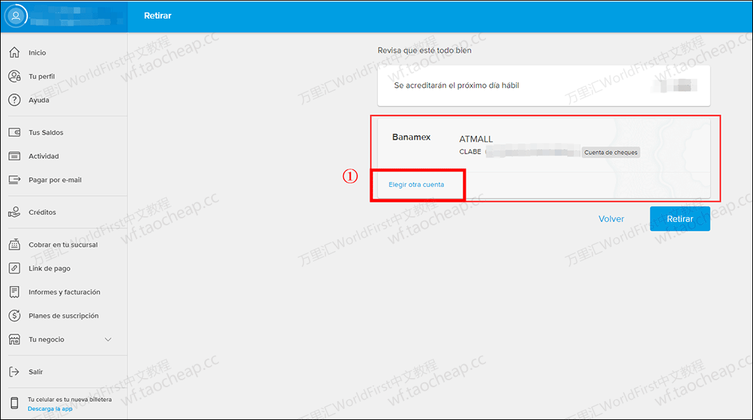This screenshot has height=420, width=753.
Task: Click the CLABE label
Action: point(470,152)
